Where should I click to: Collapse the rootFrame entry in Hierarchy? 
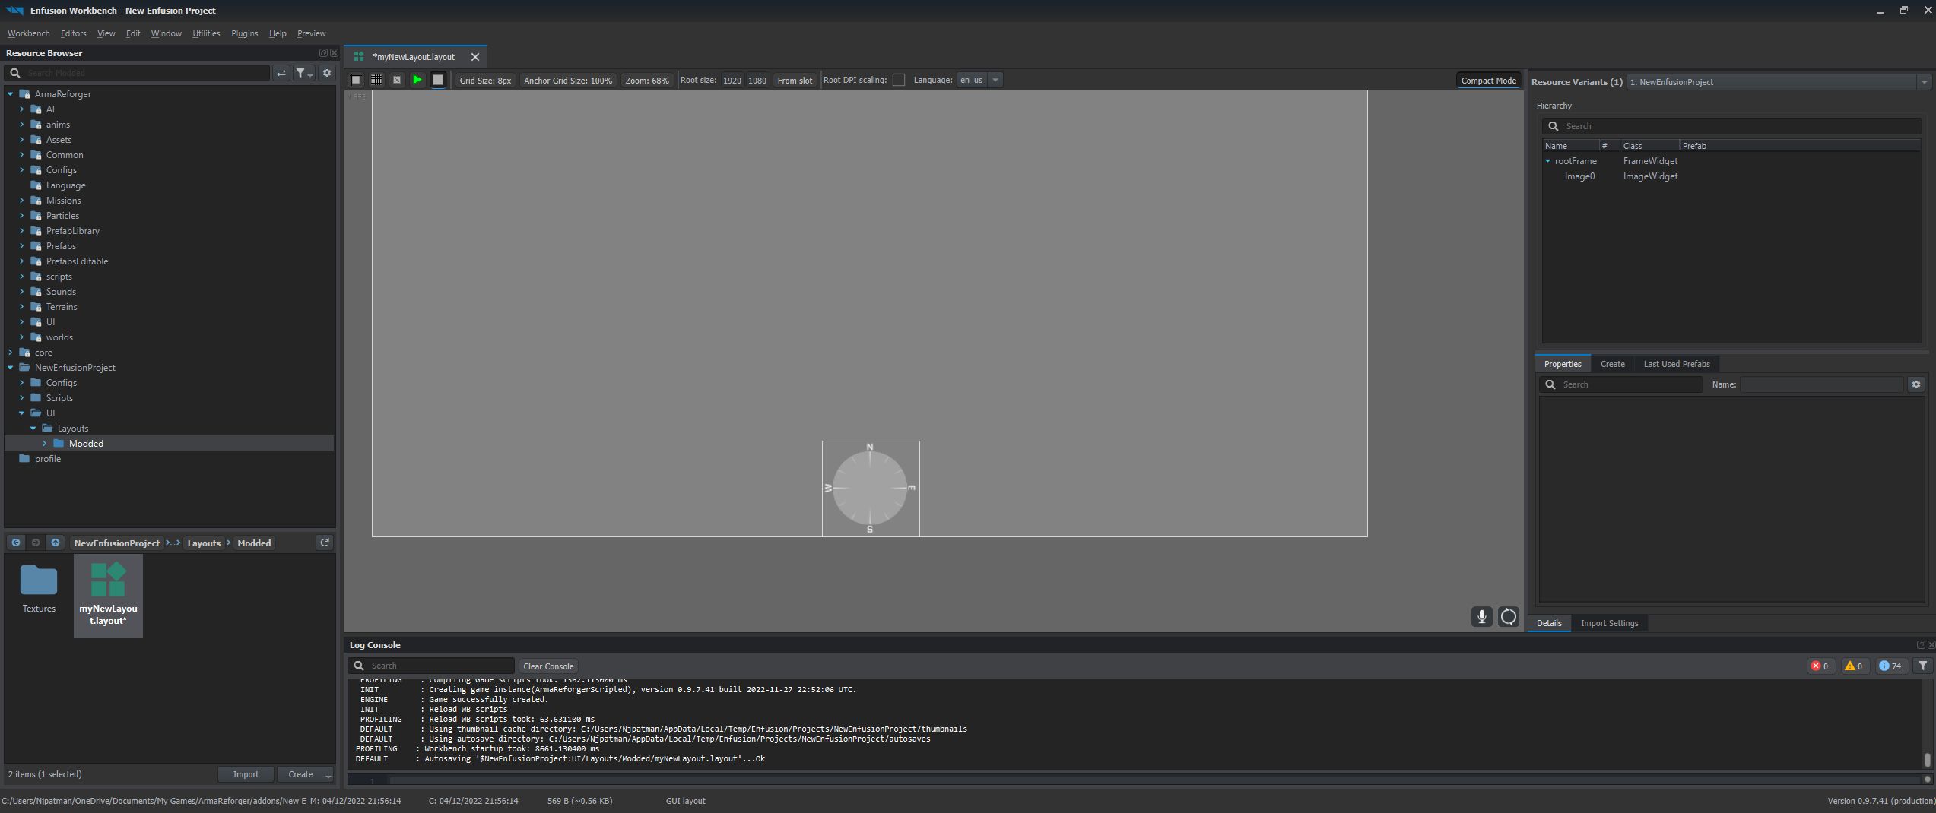click(x=1548, y=160)
